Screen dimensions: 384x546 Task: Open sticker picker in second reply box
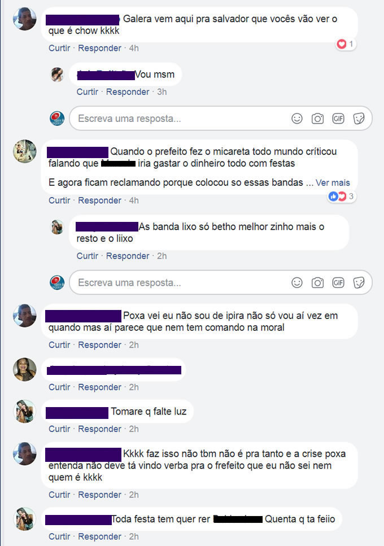click(359, 282)
